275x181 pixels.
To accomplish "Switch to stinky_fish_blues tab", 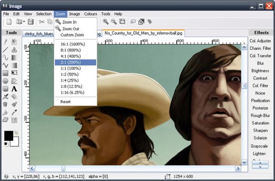I will 38,34.
